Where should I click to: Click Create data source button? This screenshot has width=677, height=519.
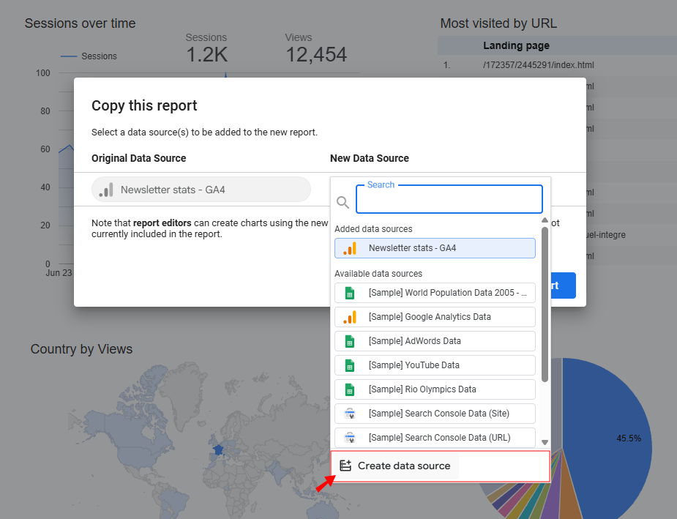click(x=441, y=466)
